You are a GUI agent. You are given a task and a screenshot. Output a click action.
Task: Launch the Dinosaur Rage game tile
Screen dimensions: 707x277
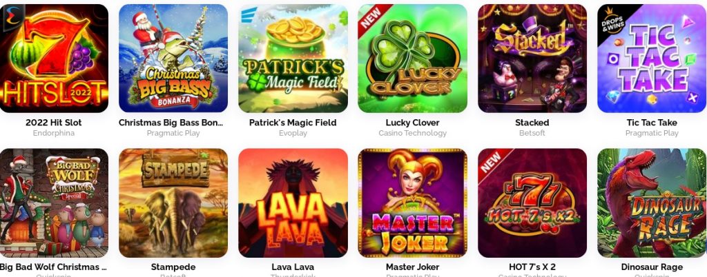click(652, 203)
